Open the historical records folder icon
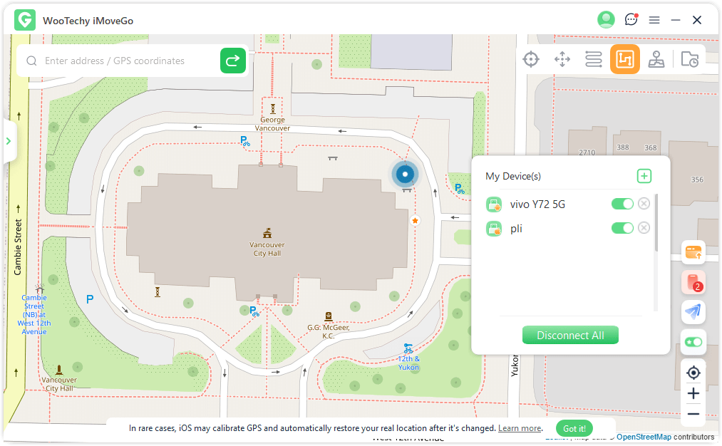This screenshot has width=722, height=446. [689, 59]
